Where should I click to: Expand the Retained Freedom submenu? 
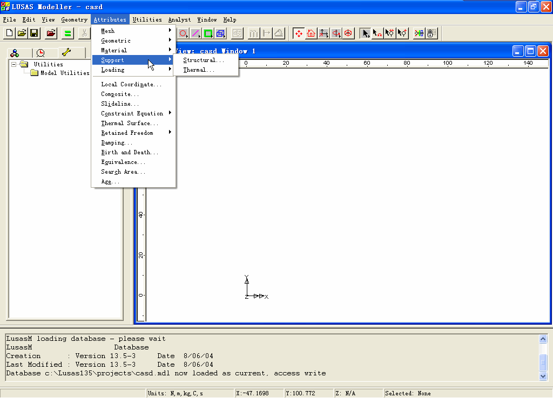tap(133, 133)
